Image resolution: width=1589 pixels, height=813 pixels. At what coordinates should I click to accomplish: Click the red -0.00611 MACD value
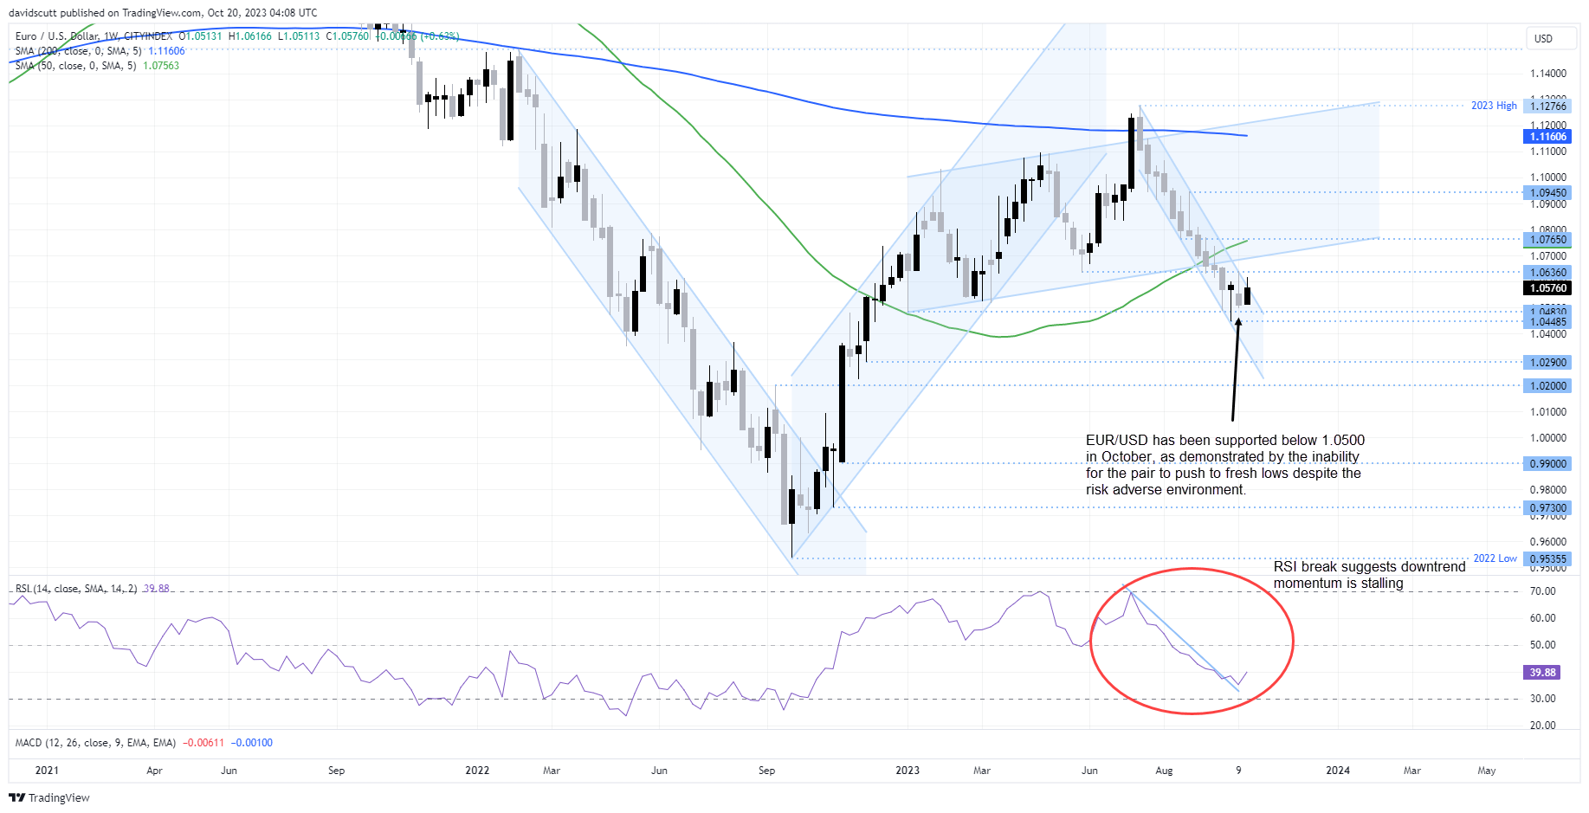tap(203, 743)
